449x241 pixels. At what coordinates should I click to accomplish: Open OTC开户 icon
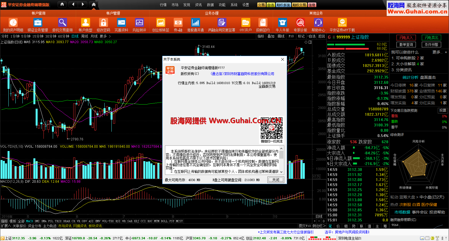coord(246,22)
